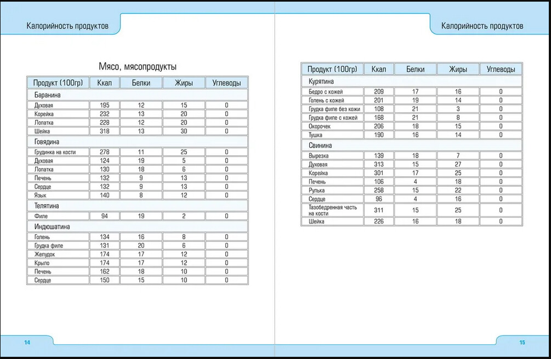
Task: Select the 'Индюшатина' section heading
Action: [52, 227]
